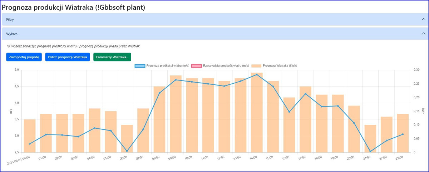Toggle Rzeczywista prędkość wiatru legend label

226,66
